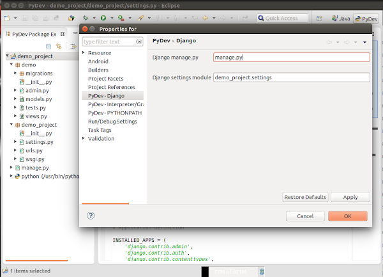Screen dimensions: 383x277
Task: Expand the python interpreter node
Action: coord(11,176)
